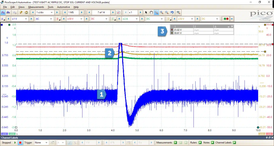Click the Home icon in toolbar

pos(26,12)
